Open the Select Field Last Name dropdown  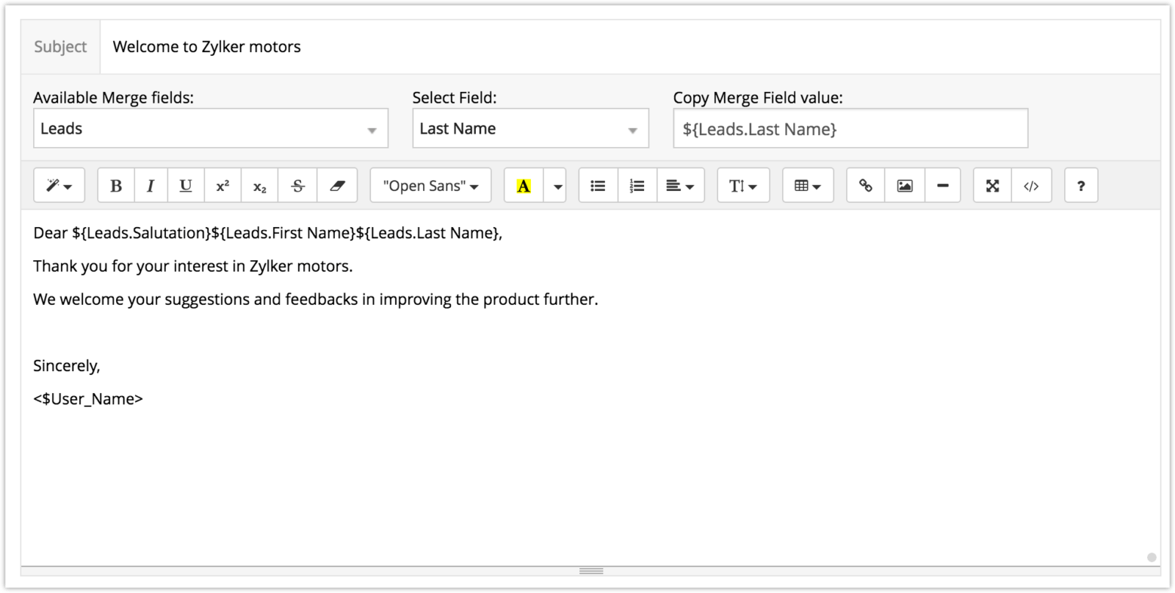(530, 129)
